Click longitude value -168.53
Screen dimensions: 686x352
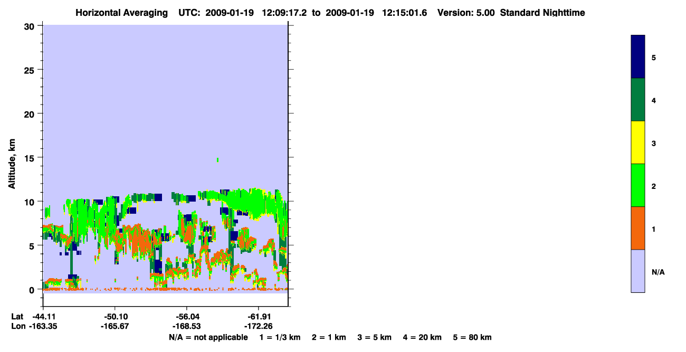(186, 327)
